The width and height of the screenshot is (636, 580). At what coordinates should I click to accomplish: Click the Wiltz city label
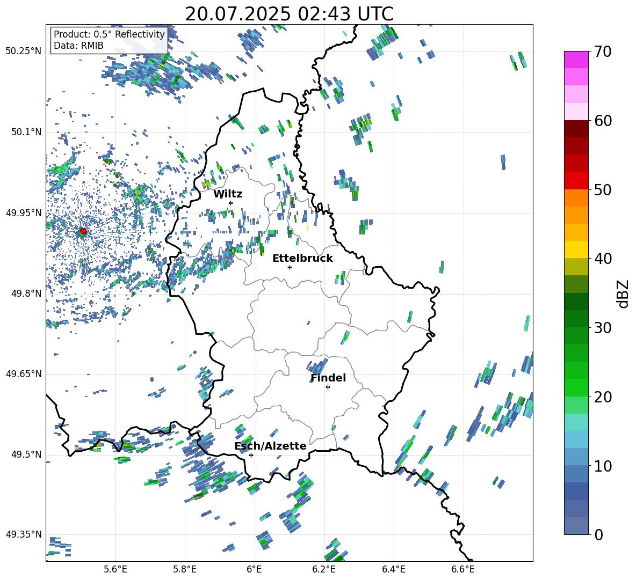coord(228,194)
